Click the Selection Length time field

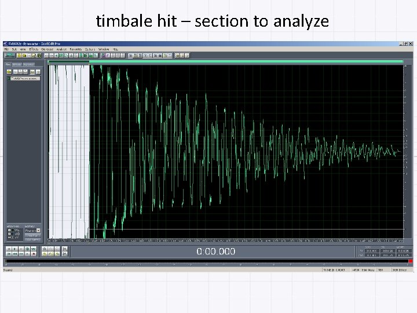point(404,251)
